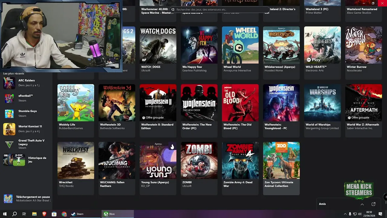The width and height of the screenshot is (387, 218).
Task: Open Windows taskbar search
Action: pos(14,214)
